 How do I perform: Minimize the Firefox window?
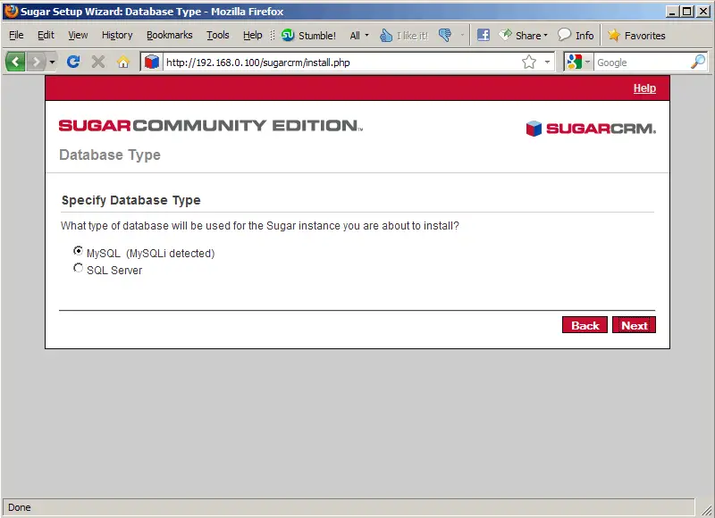tap(672, 12)
